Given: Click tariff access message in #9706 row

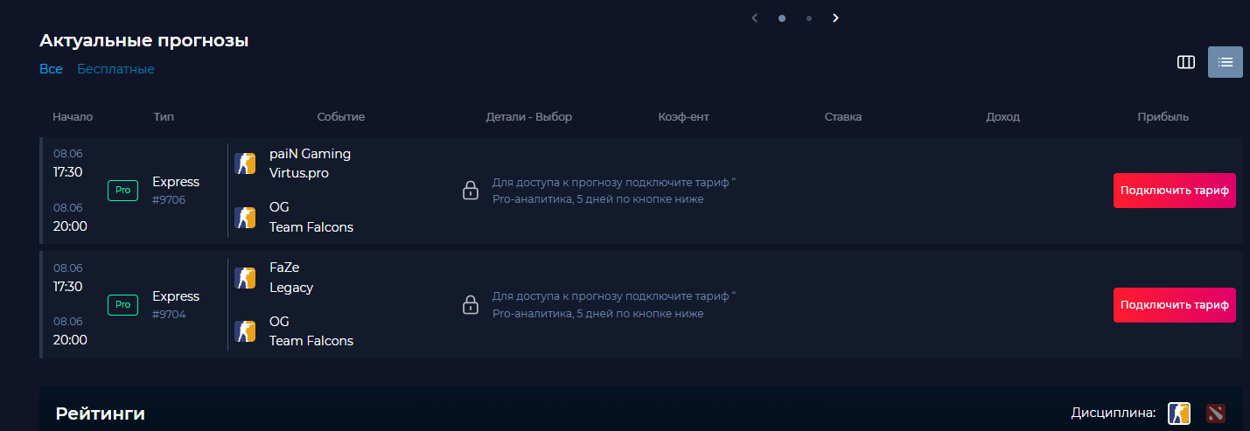Looking at the screenshot, I should pos(614,191).
